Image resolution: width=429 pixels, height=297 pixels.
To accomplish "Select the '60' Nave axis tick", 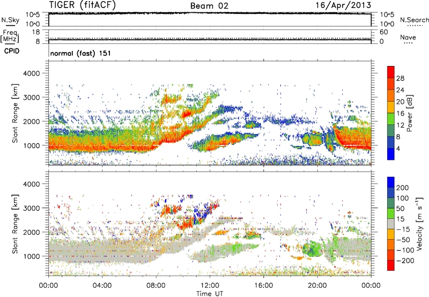I will coord(383,32).
